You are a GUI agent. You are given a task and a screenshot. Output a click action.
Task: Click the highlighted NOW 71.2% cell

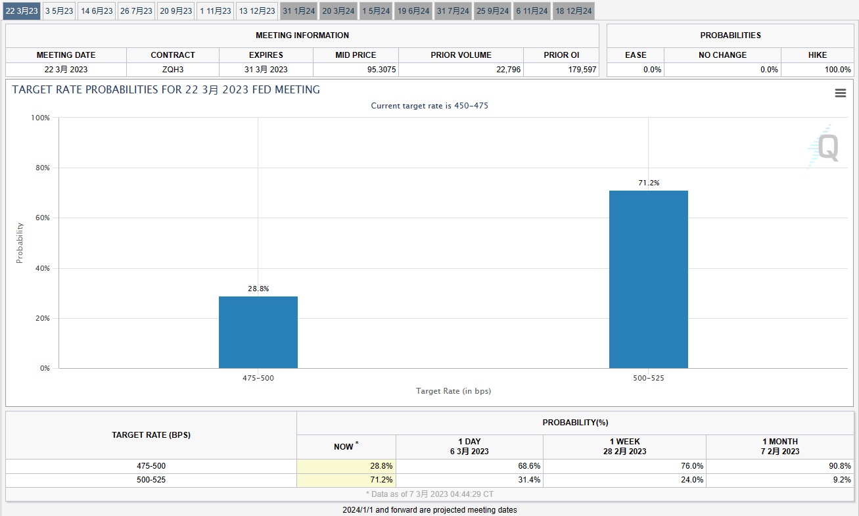coord(346,480)
